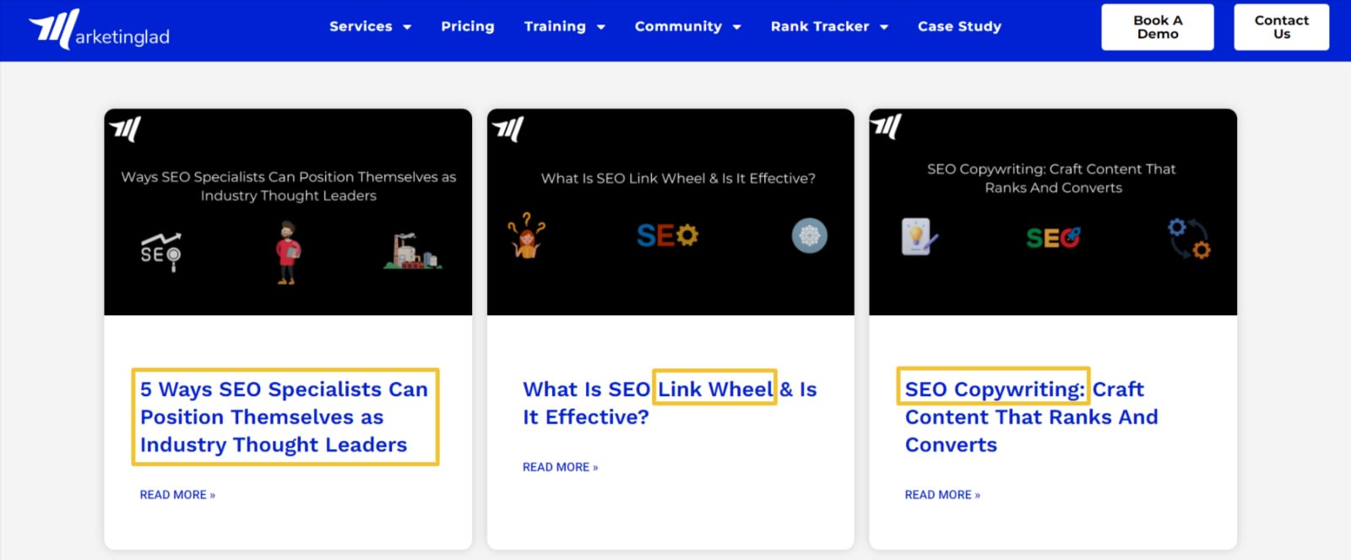Click the rotating gears icon in the Copywriting card
This screenshot has height=560, width=1351.
click(1189, 238)
